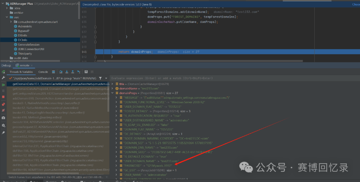360x182 pixels.
Task: Open the DBInfo class
Action: tap(22, 35)
